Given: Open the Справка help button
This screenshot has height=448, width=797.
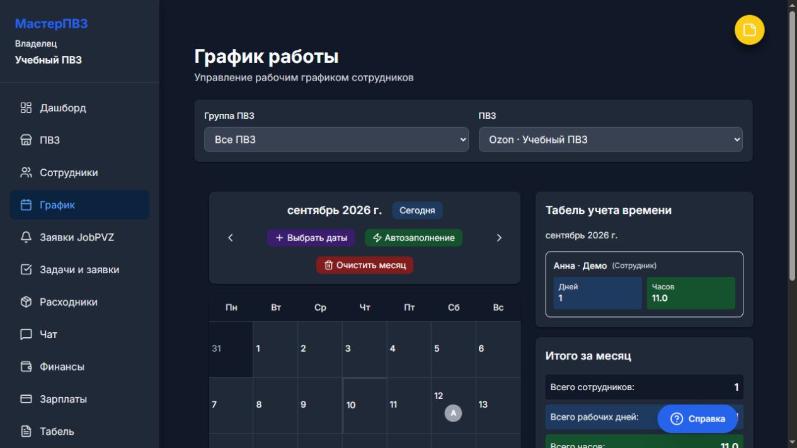Looking at the screenshot, I should (697, 419).
